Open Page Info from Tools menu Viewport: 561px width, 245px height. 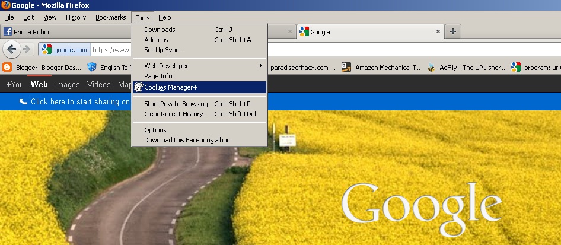pyautogui.click(x=200, y=76)
